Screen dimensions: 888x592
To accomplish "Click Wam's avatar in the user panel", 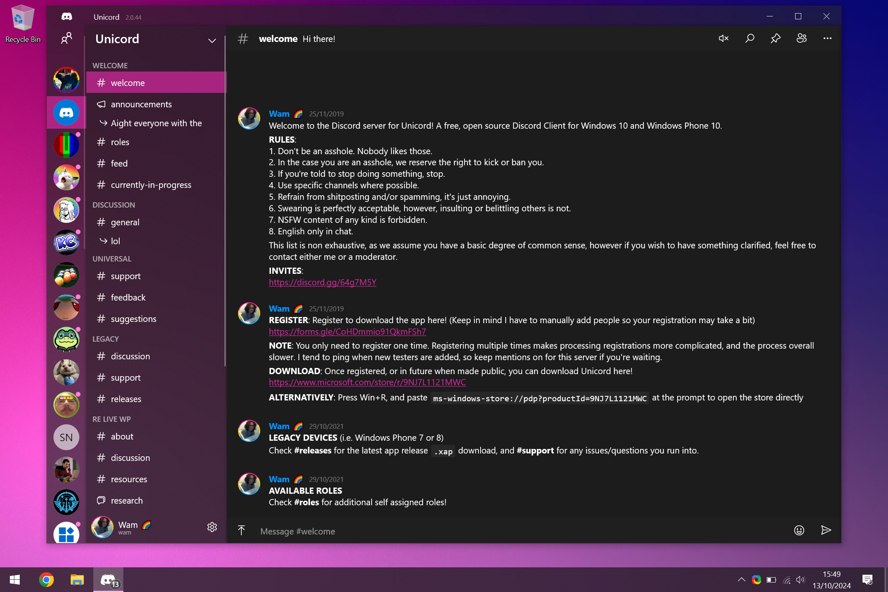I will tap(102, 527).
